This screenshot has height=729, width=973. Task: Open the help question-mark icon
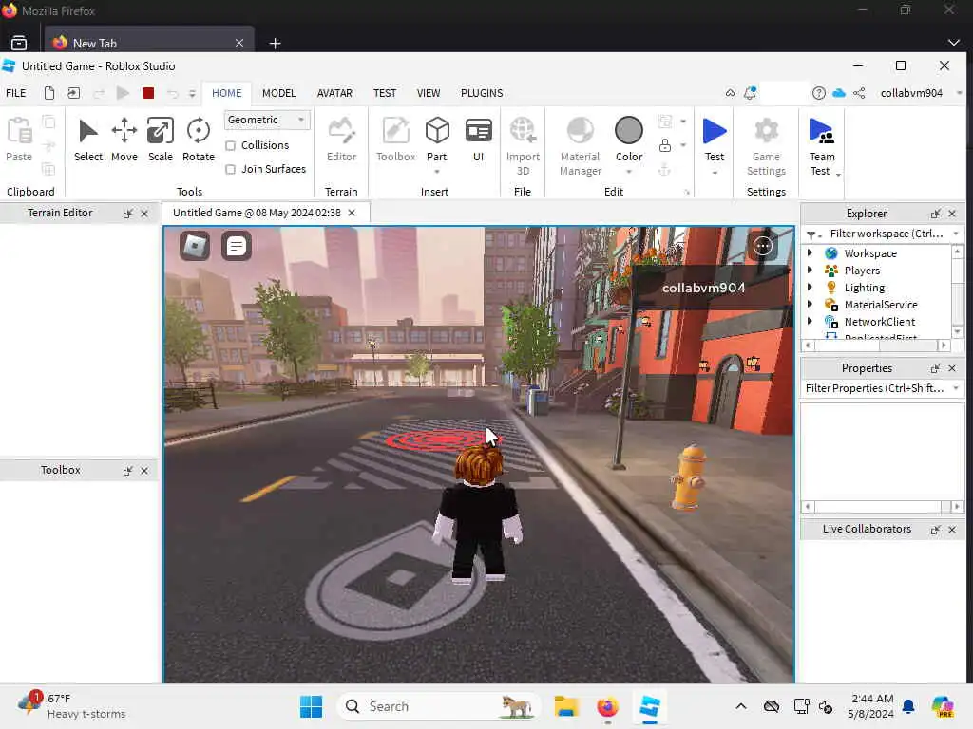(818, 93)
